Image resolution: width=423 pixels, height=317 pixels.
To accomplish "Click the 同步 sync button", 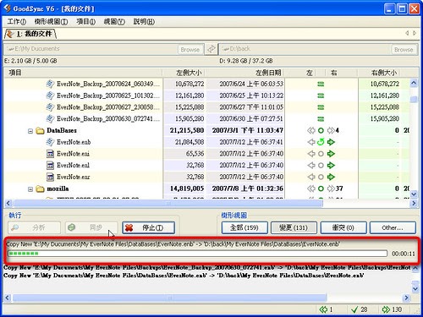I will click(x=91, y=227).
